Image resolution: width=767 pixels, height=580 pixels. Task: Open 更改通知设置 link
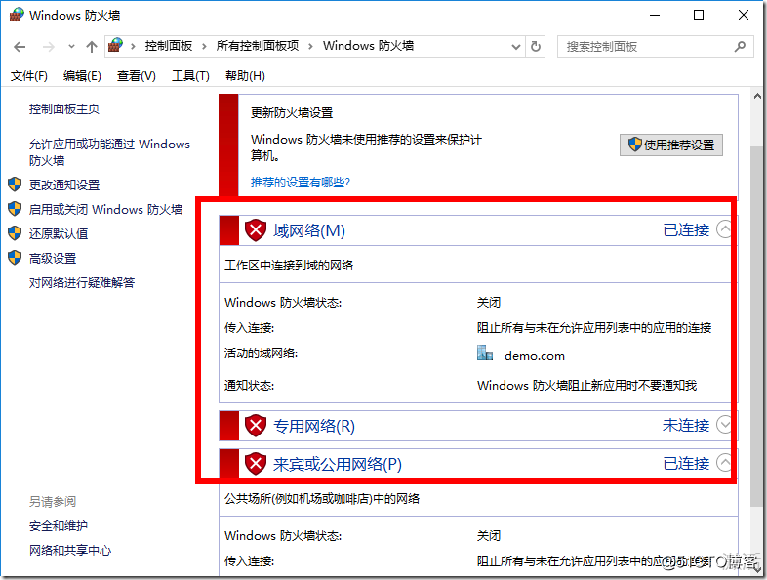64,185
